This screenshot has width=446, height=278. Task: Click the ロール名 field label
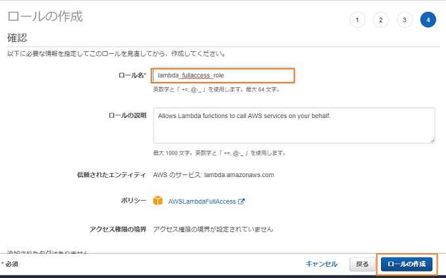point(132,75)
